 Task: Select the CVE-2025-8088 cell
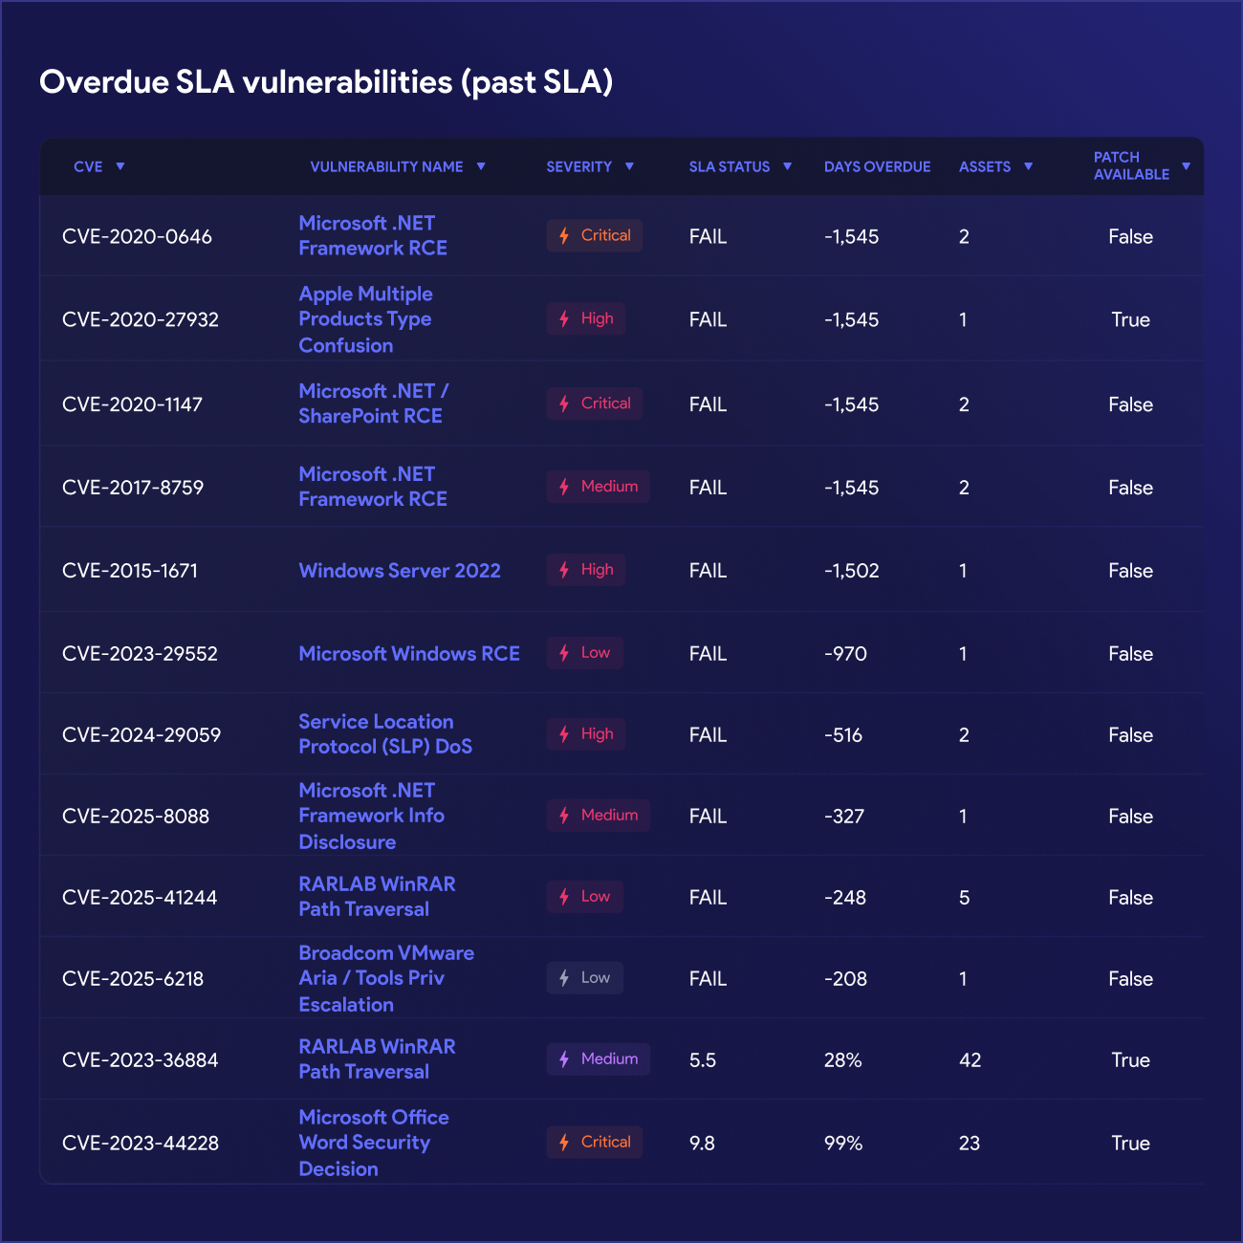pyautogui.click(x=136, y=817)
